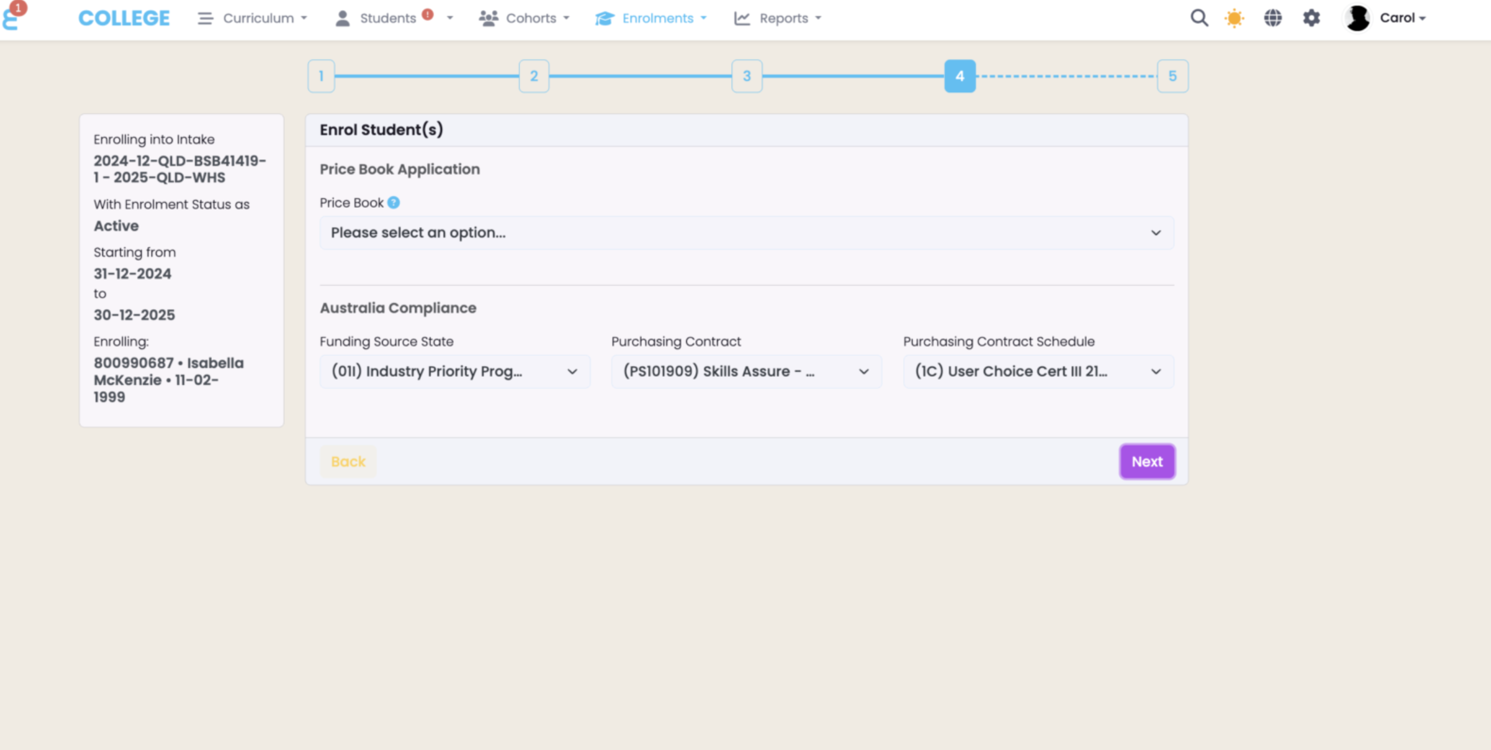Image resolution: width=1491 pixels, height=750 pixels.
Task: Open the Purchasing Contract dropdown
Action: pyautogui.click(x=746, y=371)
